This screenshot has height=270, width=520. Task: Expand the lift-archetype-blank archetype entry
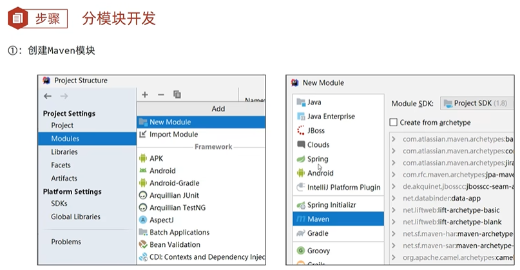click(x=394, y=222)
